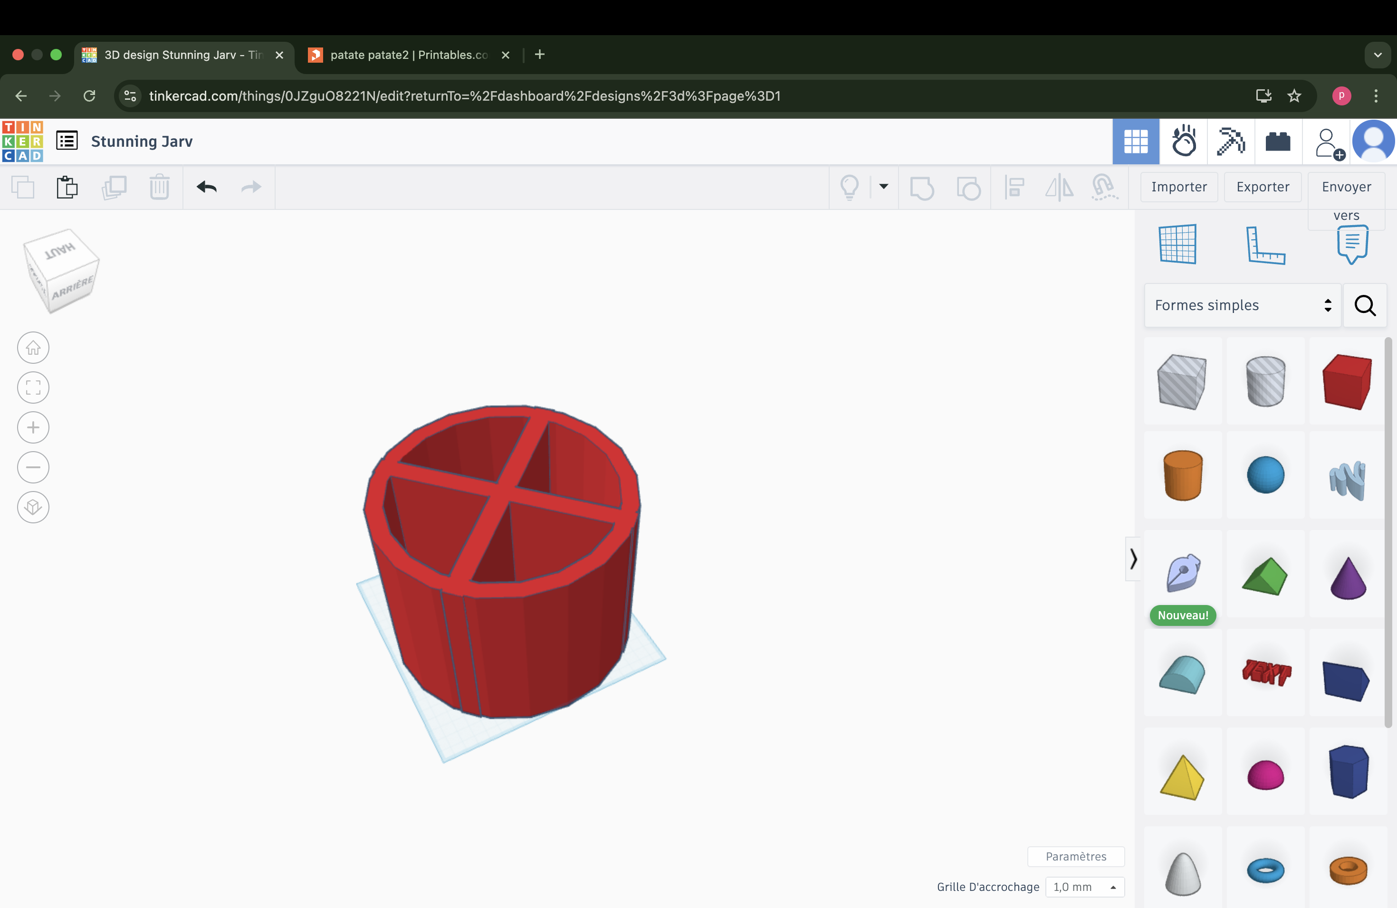This screenshot has width=1397, height=908.
Task: Redo with the forward arrow icon
Action: (251, 188)
